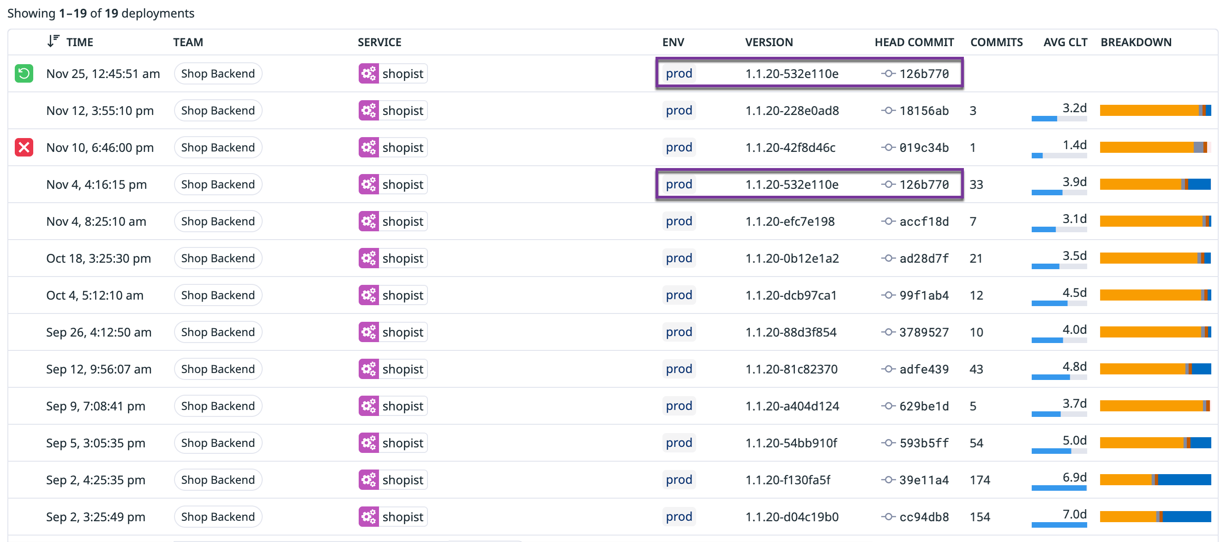The width and height of the screenshot is (1227, 542).
Task: Click shopist service icon in Sep 2, 4:25:35 pm row
Action: [369, 480]
